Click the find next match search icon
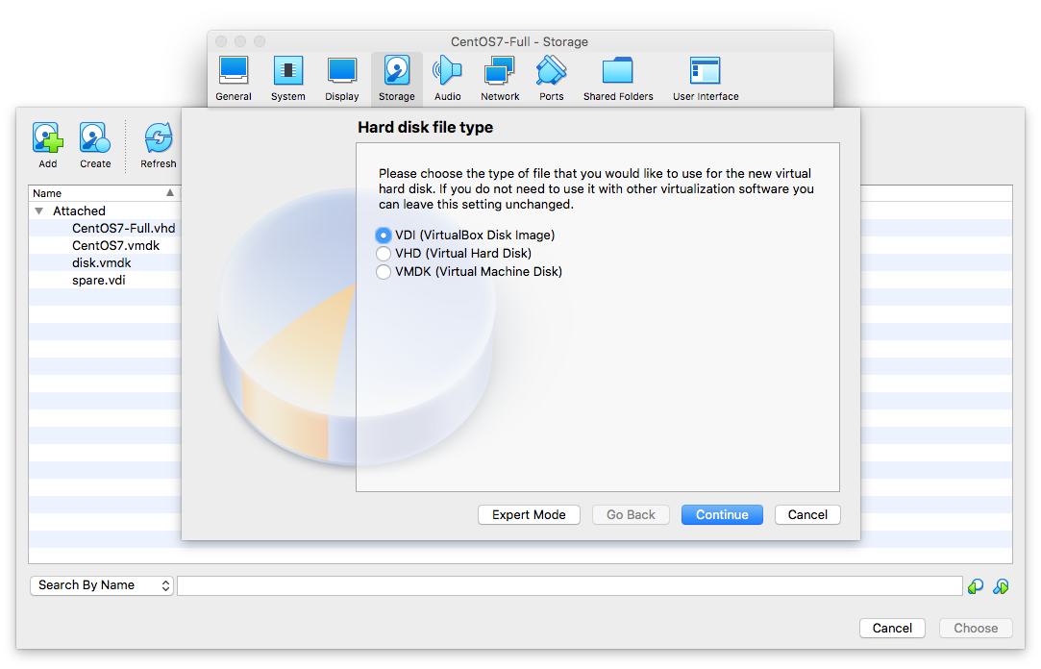Viewport: 1041px width, 669px height. tap(1002, 586)
